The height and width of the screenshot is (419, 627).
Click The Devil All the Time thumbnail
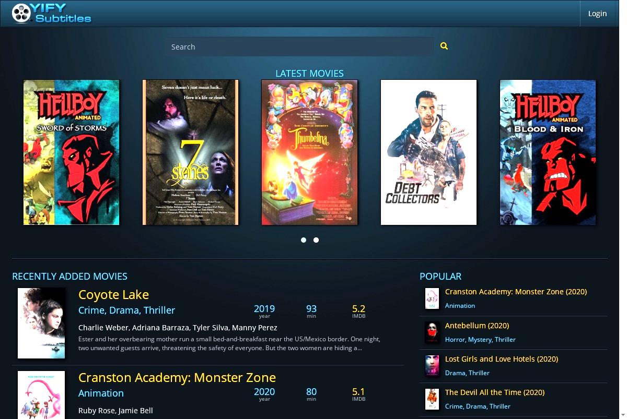point(432,399)
